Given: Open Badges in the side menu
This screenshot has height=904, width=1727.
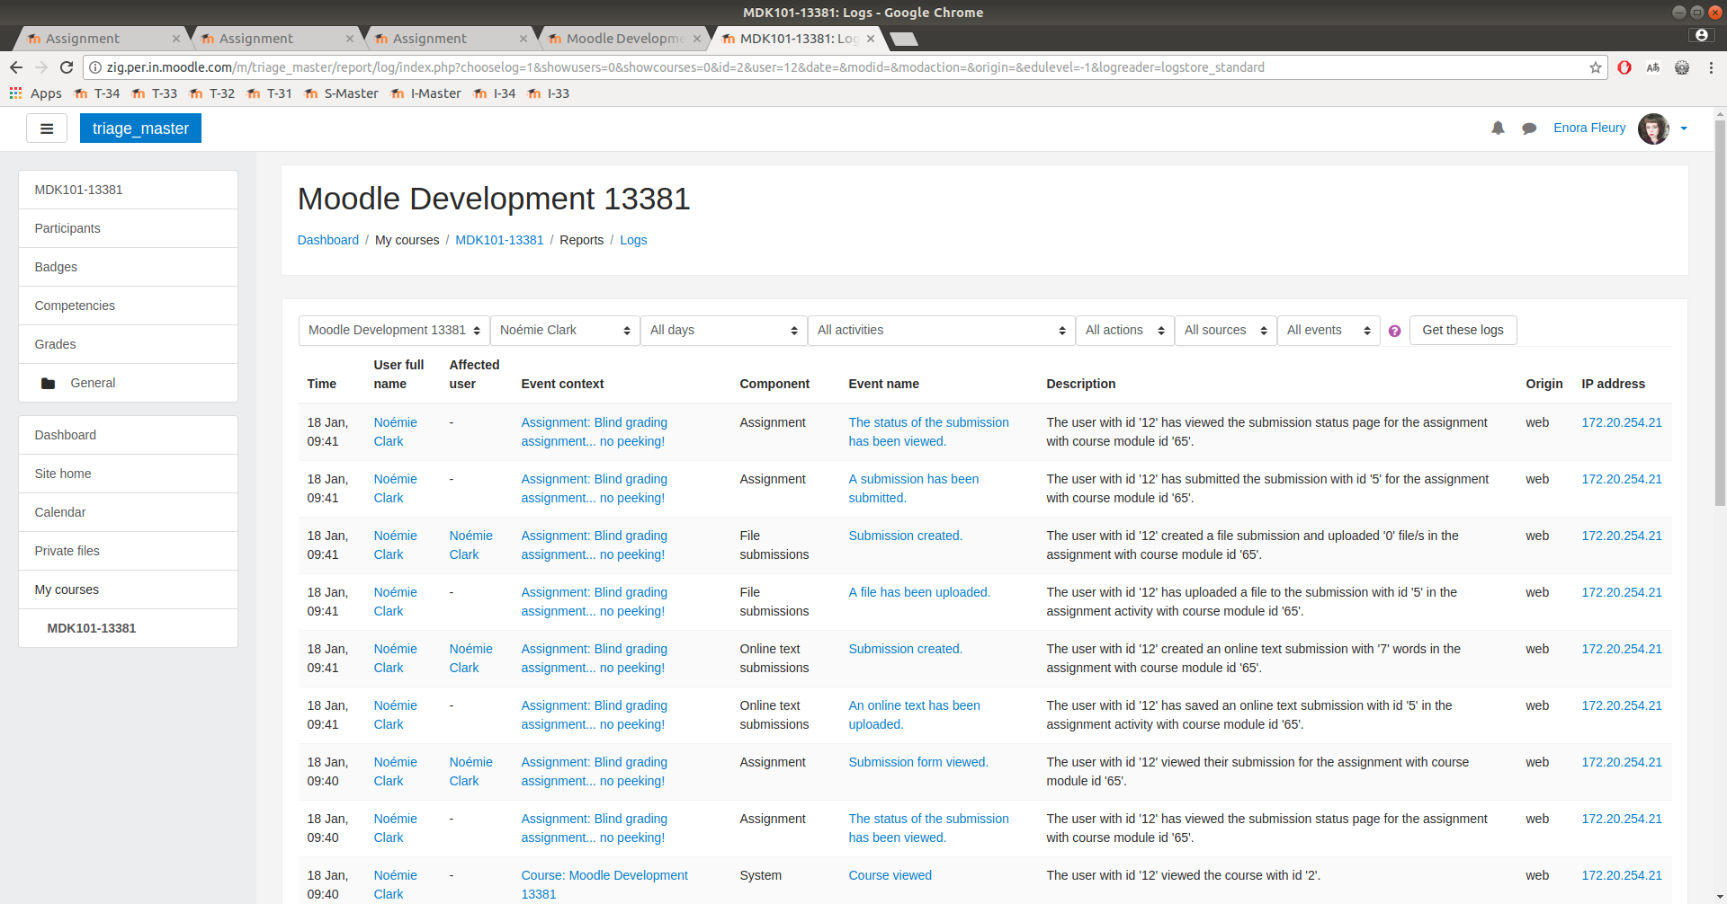Looking at the screenshot, I should (128, 267).
